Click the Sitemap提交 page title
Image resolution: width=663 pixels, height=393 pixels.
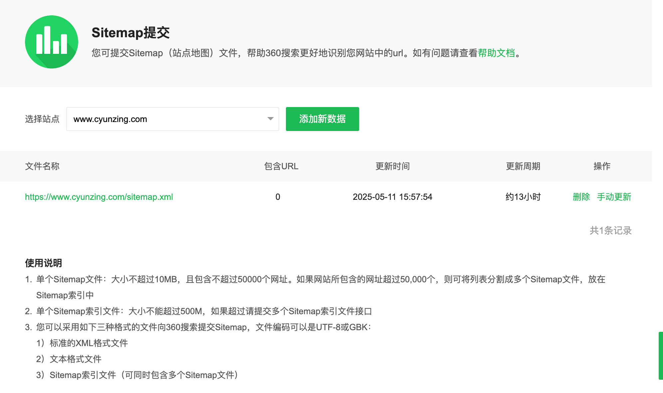(130, 33)
